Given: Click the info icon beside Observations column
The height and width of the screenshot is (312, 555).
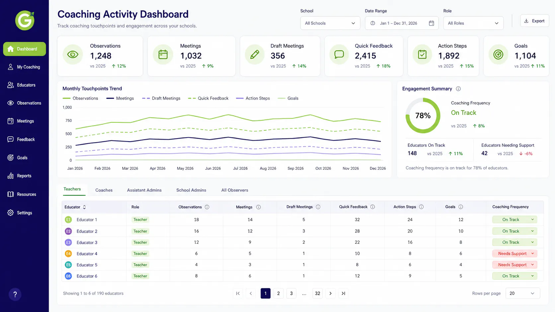Looking at the screenshot, I should pyautogui.click(x=207, y=207).
